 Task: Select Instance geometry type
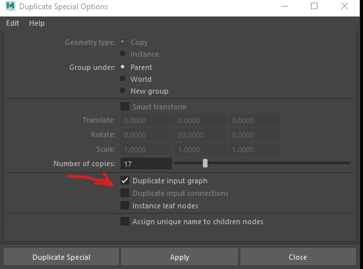tap(123, 54)
